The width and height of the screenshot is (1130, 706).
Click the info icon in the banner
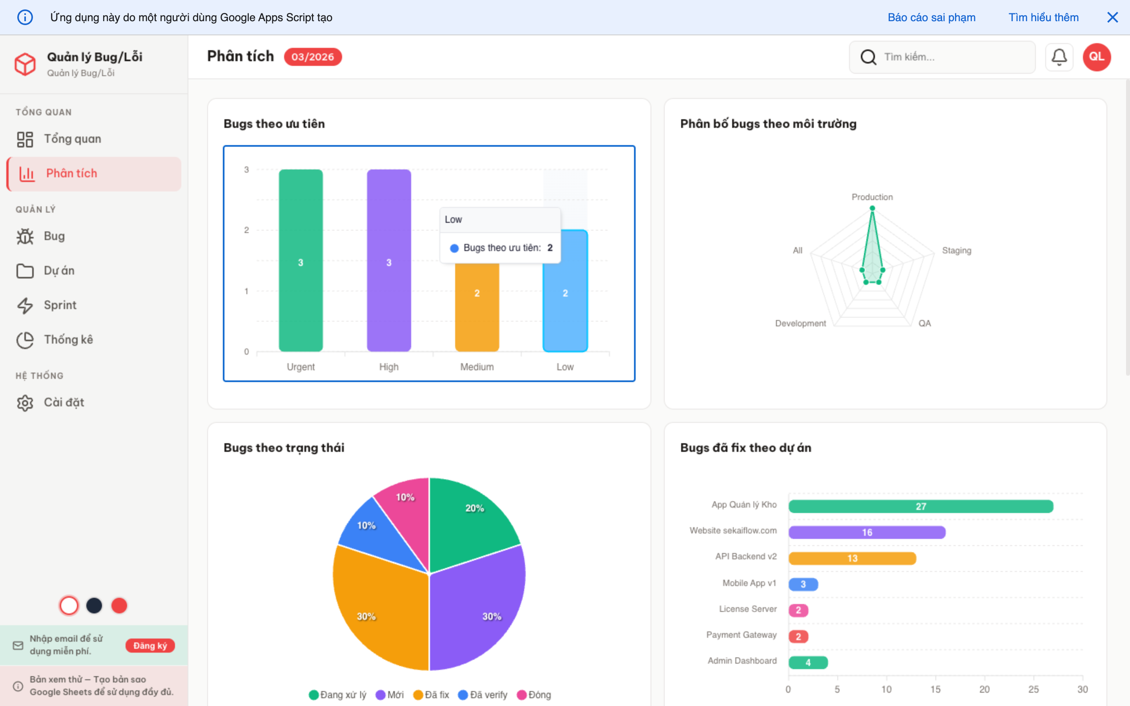pyautogui.click(x=25, y=17)
